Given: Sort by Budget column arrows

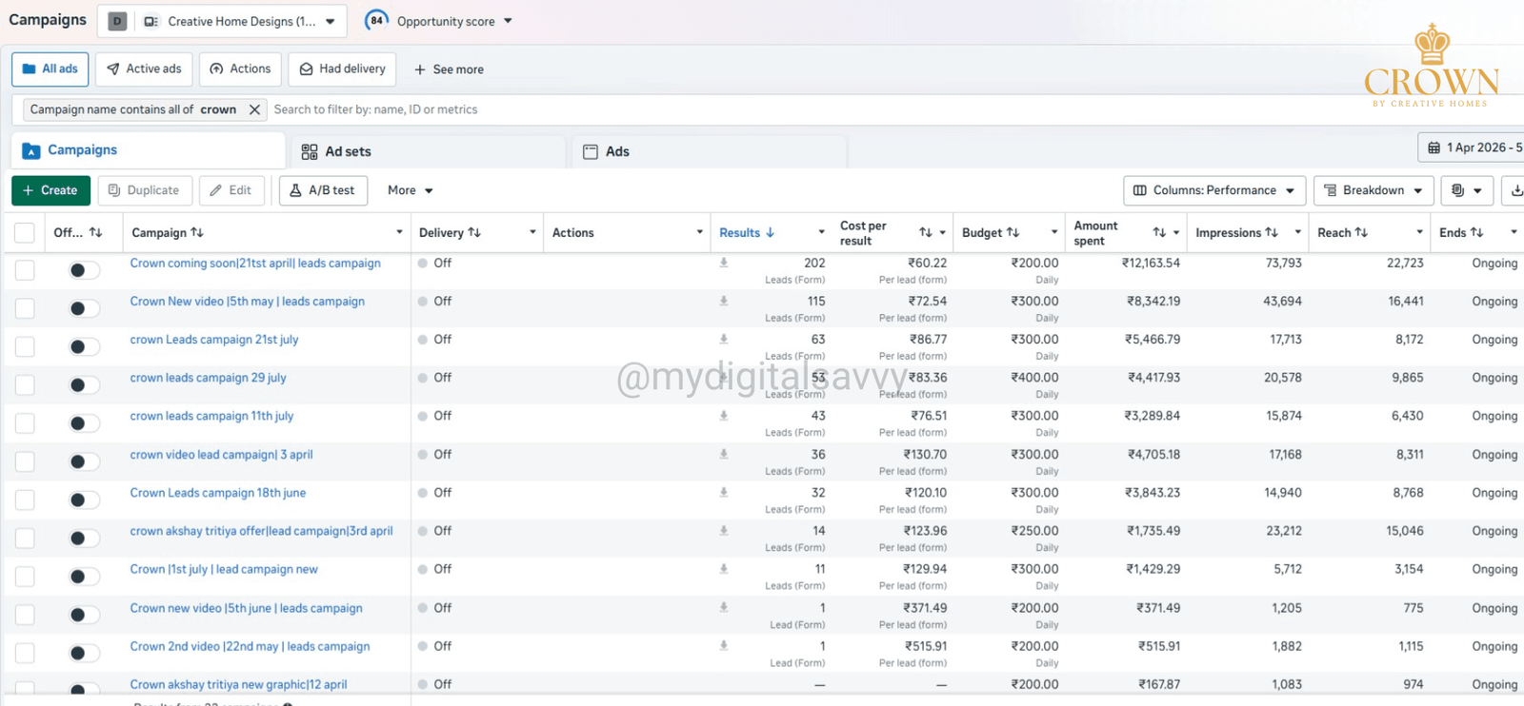Looking at the screenshot, I should coord(1013,232).
